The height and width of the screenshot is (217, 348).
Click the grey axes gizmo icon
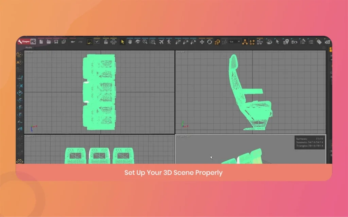click(x=260, y=42)
